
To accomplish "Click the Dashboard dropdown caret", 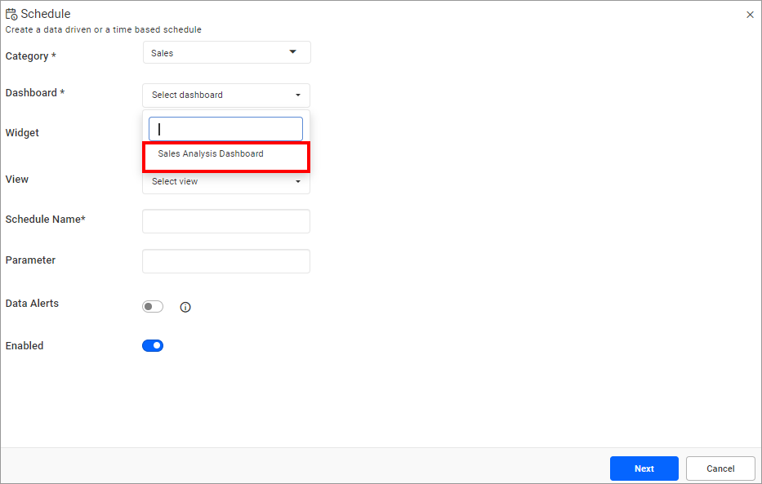I will (299, 95).
